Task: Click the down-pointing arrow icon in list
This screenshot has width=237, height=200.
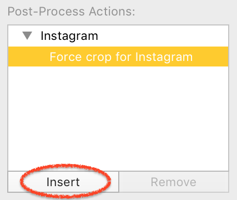Action: pyautogui.click(x=27, y=35)
